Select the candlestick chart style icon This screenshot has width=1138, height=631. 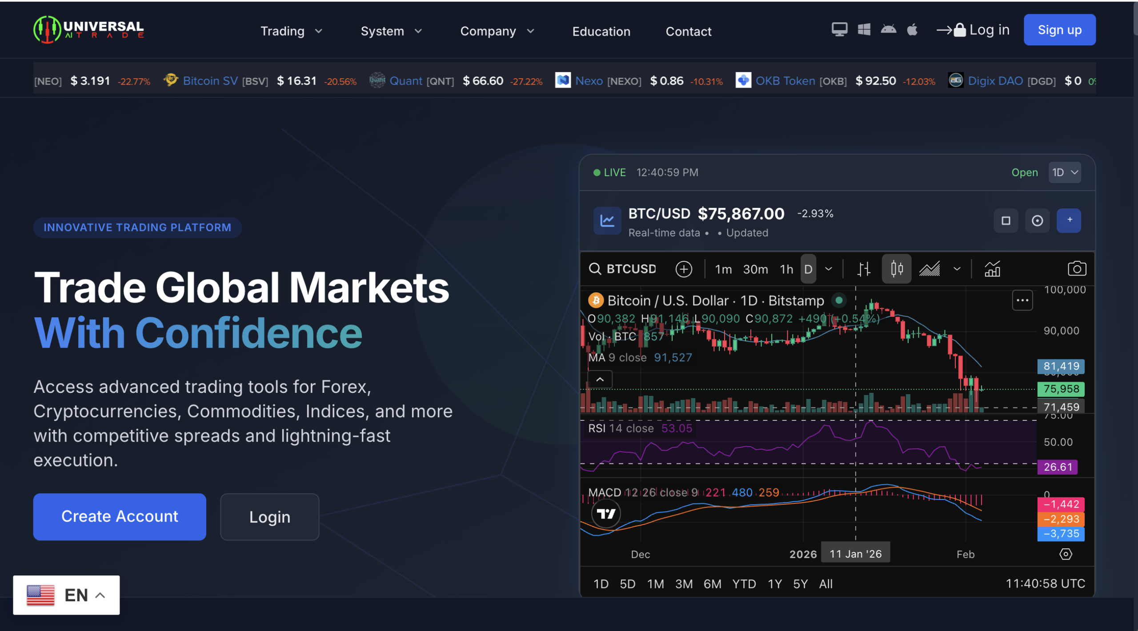tap(896, 269)
